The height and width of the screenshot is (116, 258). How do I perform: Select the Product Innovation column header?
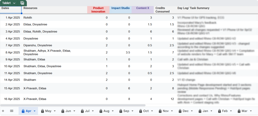coord(98,10)
